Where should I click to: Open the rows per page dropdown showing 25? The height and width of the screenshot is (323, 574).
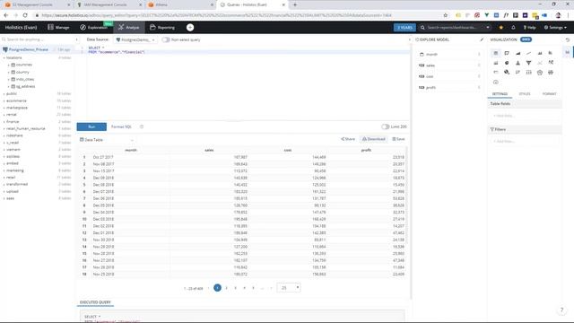289,288
